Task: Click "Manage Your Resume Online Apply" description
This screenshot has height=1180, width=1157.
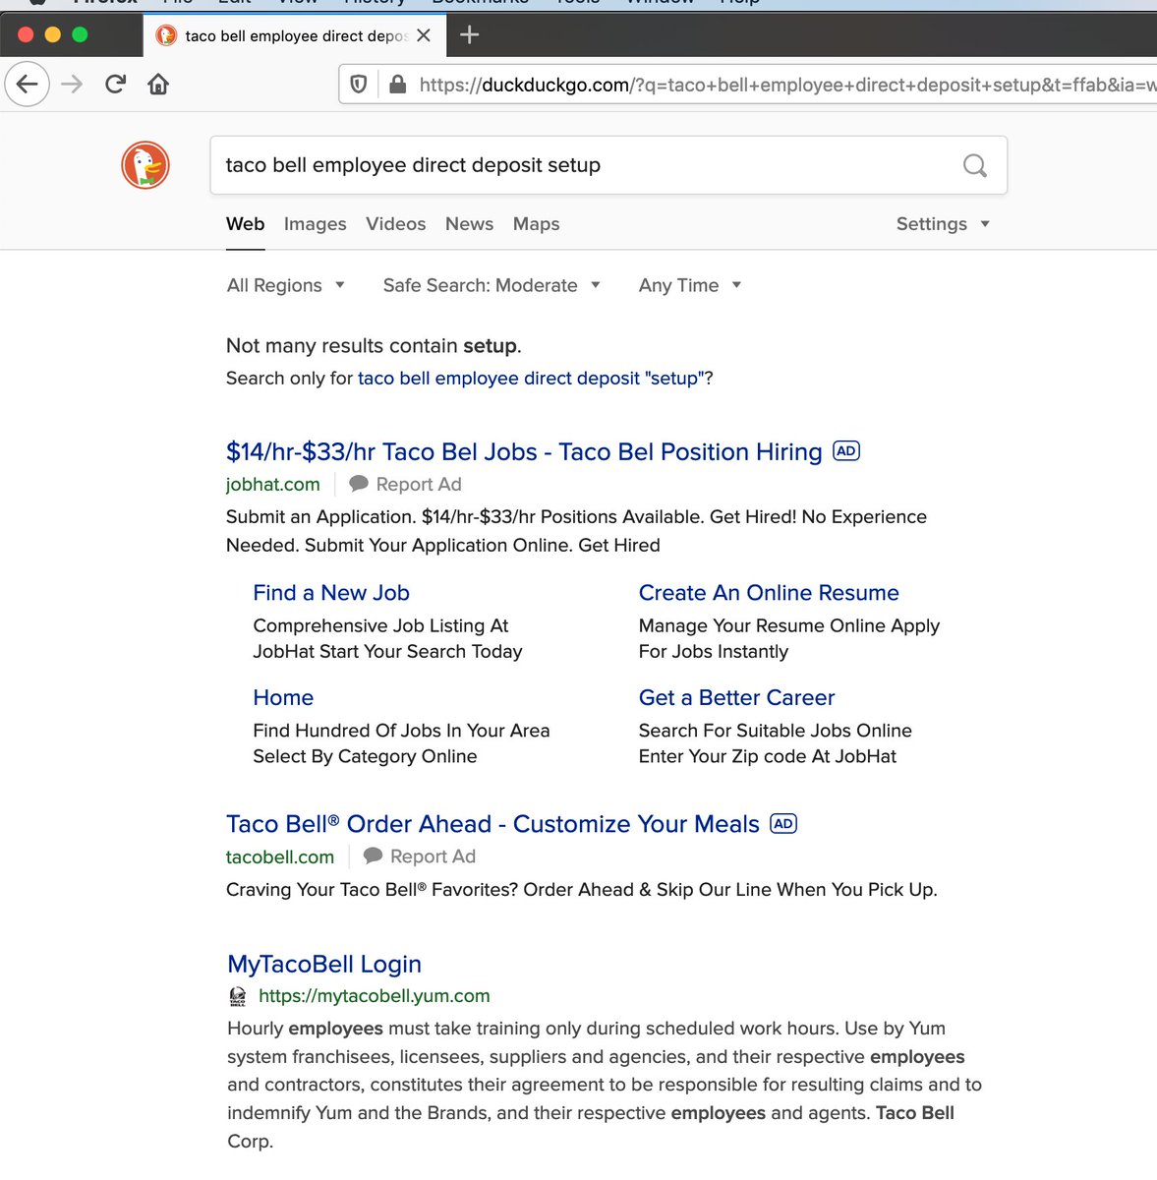Action: click(789, 639)
